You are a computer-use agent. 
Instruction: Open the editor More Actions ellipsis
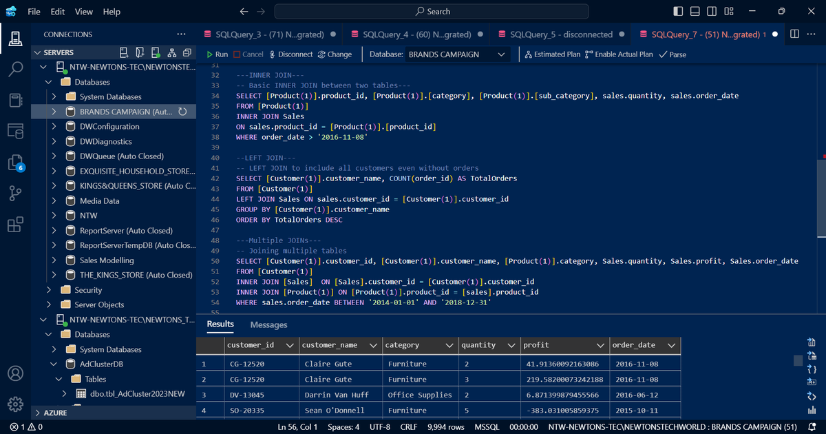(812, 34)
